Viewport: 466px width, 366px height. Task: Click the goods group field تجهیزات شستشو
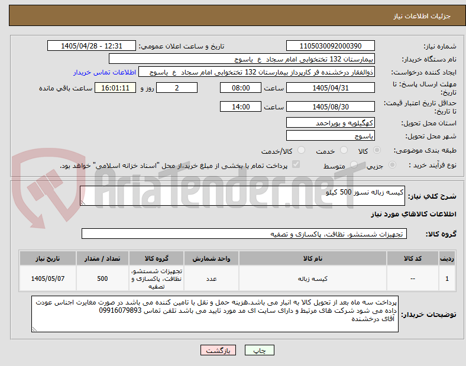tap(244, 234)
